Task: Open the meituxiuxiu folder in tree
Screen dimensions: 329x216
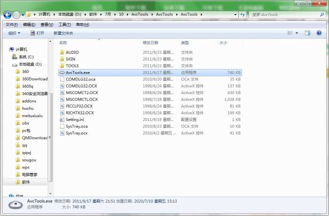Action: click(x=29, y=116)
